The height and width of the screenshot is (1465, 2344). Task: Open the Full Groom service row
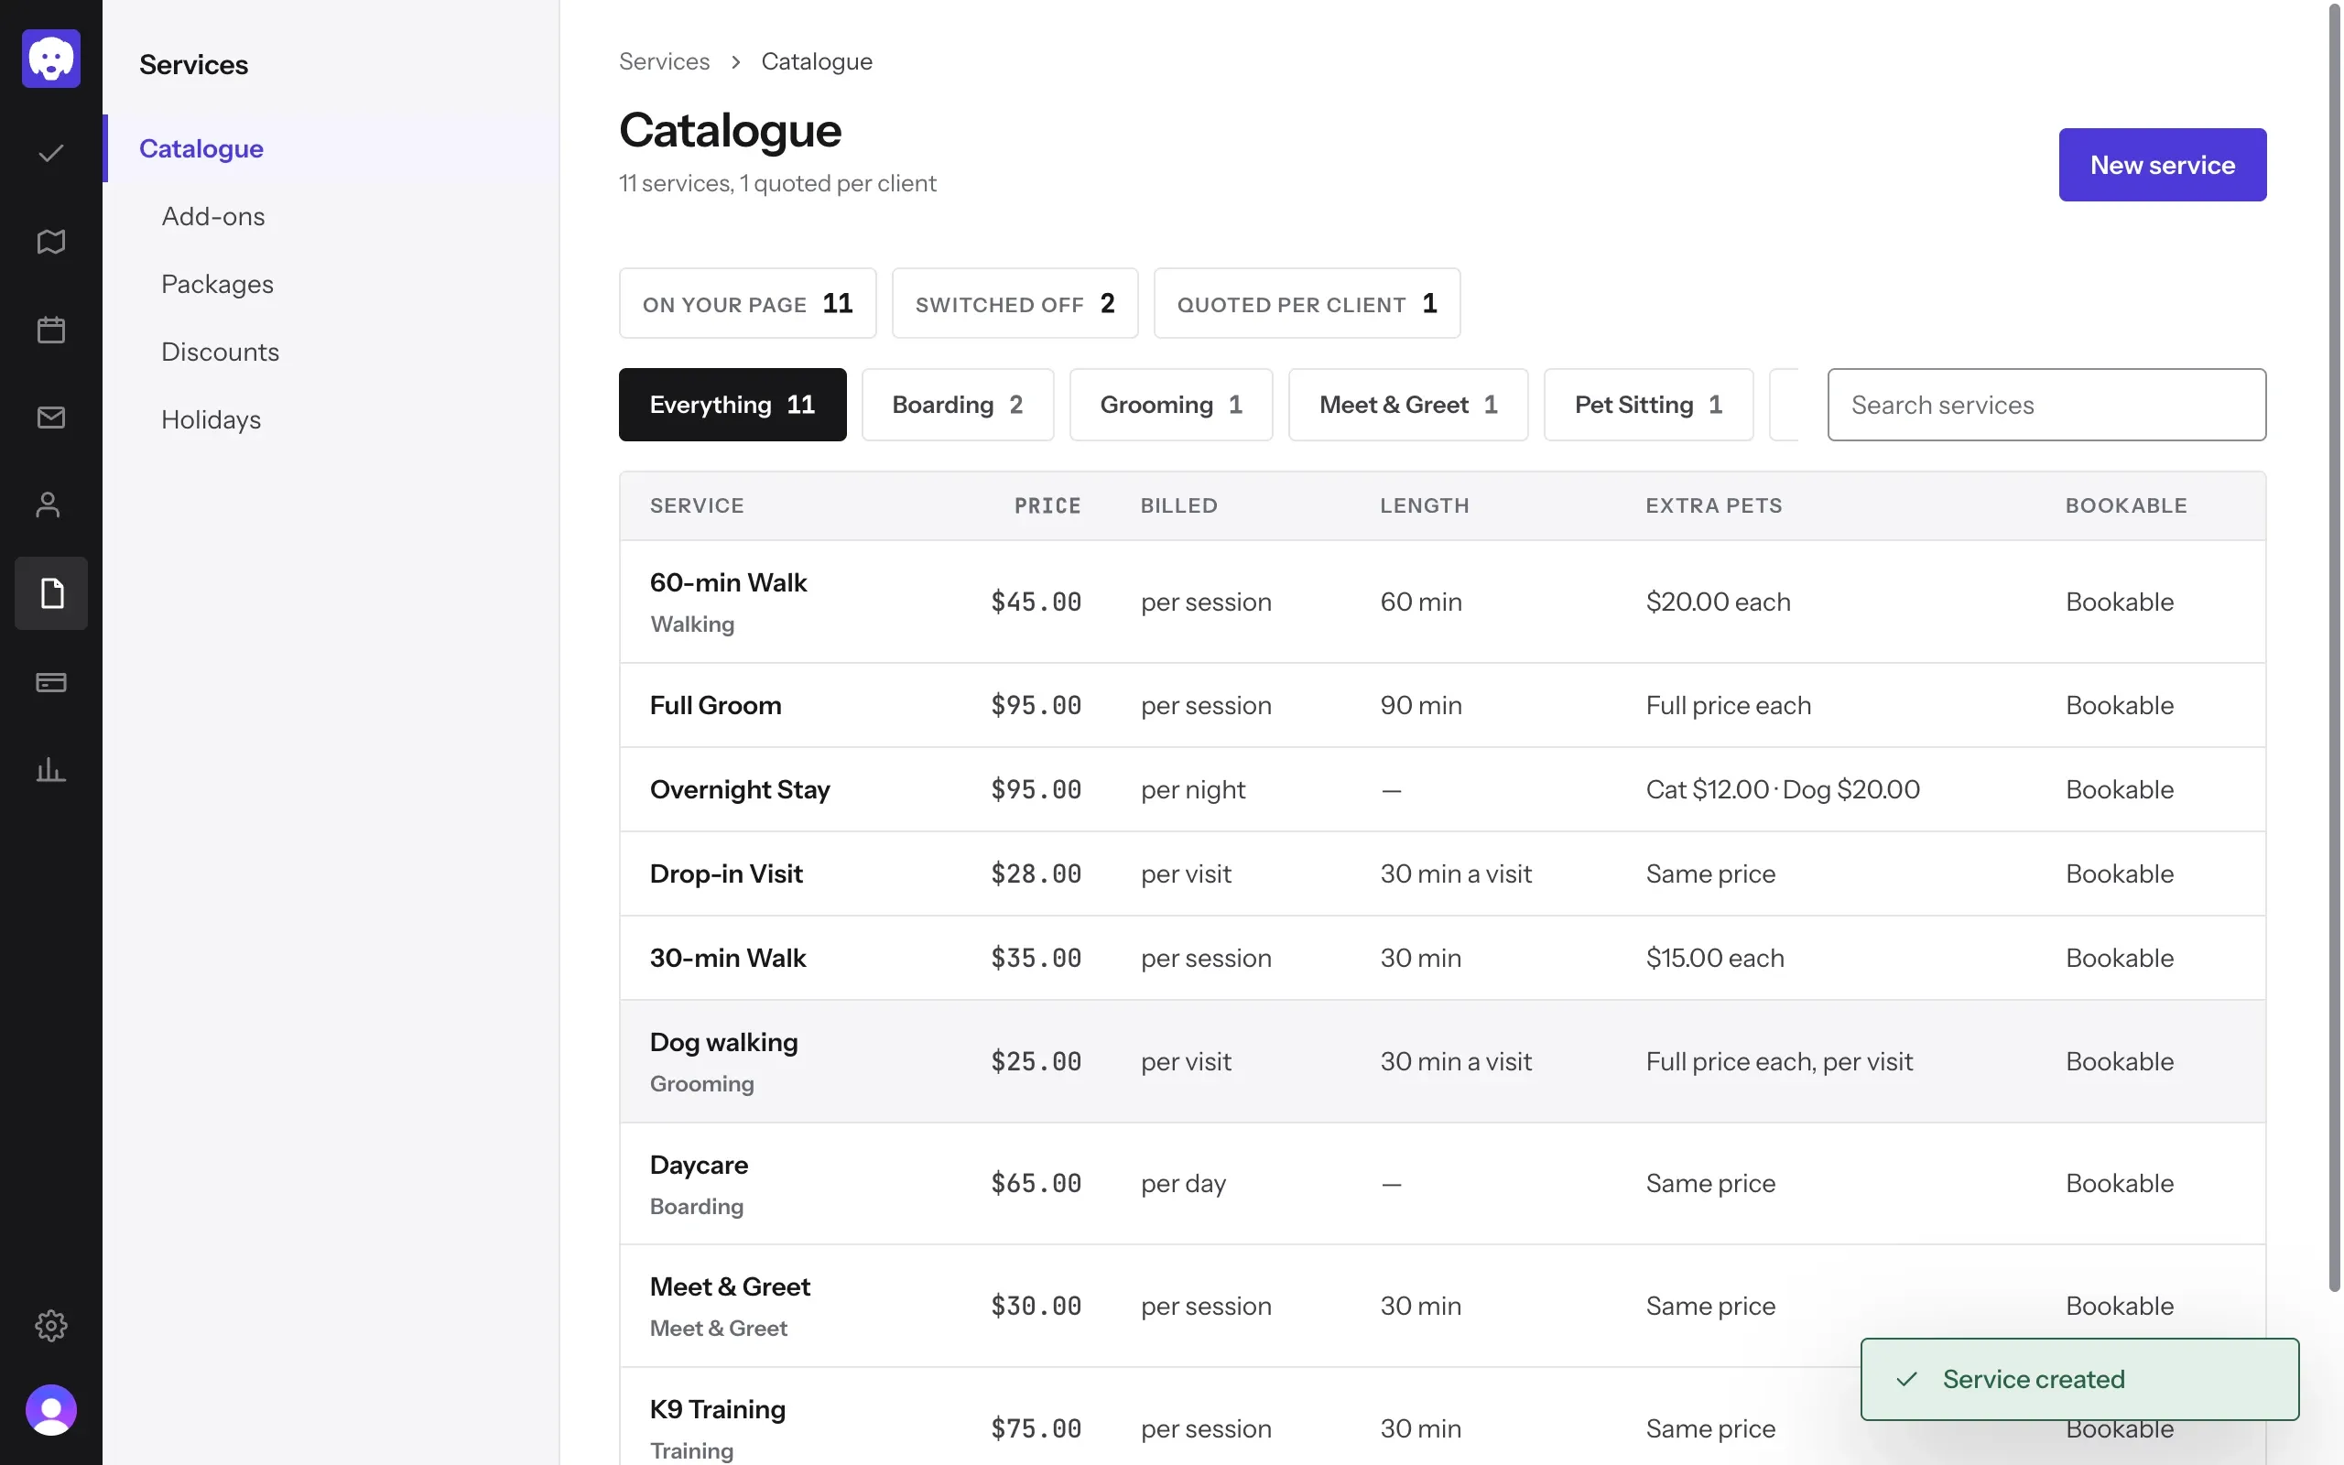[1442, 705]
